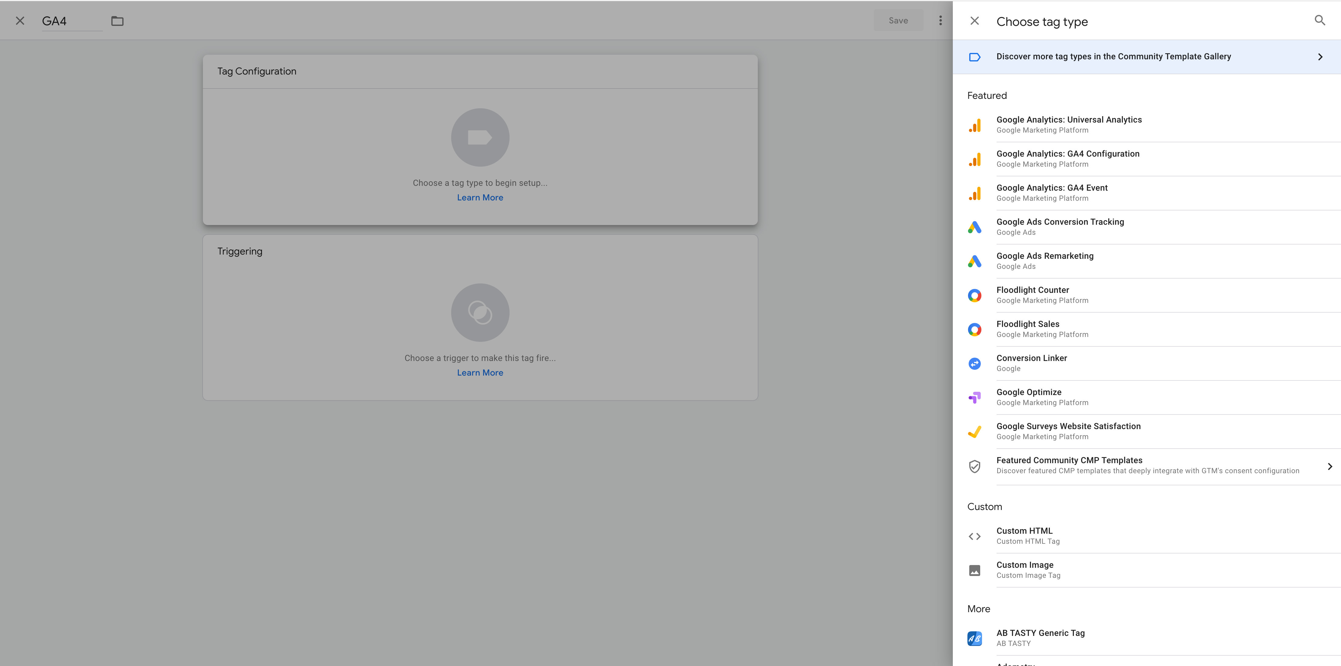Click the Floodlight Sales ring icon
The height and width of the screenshot is (666, 1341).
tap(974, 329)
